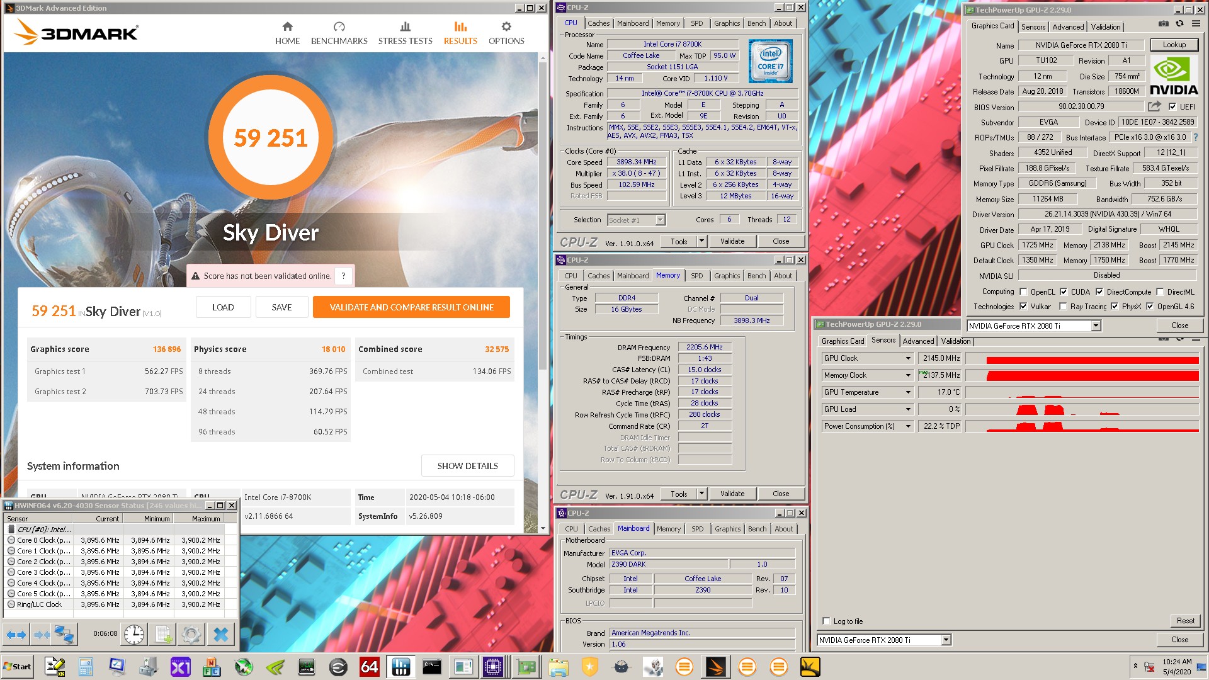Toggle the UEFI checkbox in GPU-Z

click(1172, 106)
